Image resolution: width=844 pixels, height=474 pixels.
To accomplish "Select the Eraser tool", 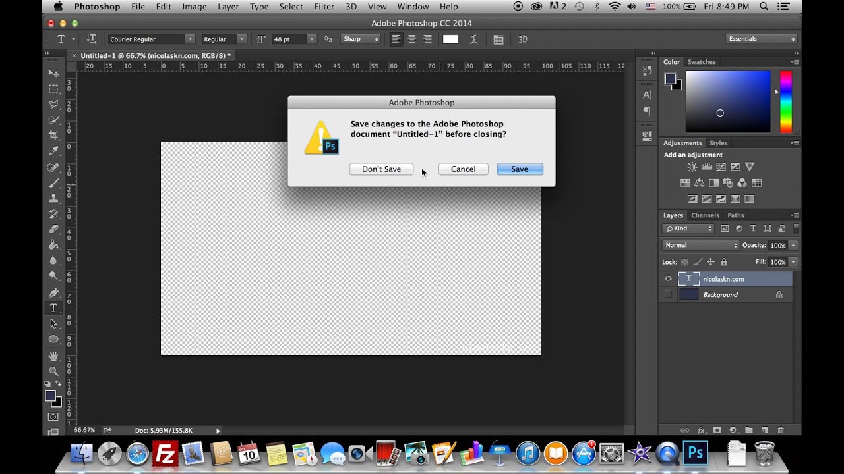I will coord(53,229).
